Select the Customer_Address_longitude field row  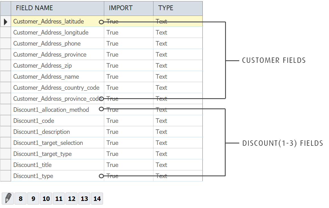(51, 33)
